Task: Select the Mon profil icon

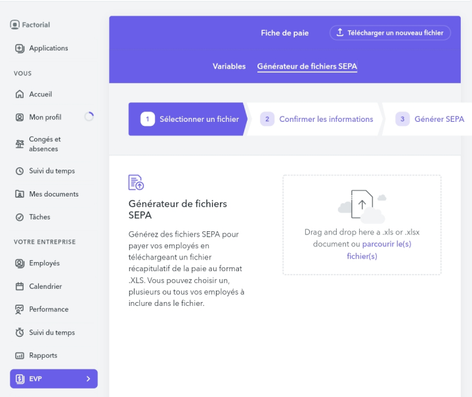Action: coord(20,117)
